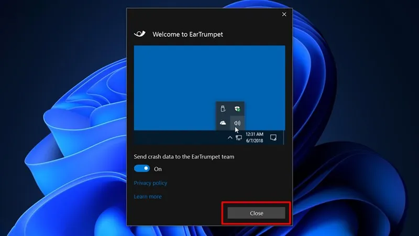The height and width of the screenshot is (236, 419).
Task: Dismiss dialog with the X button
Action: coord(284,15)
